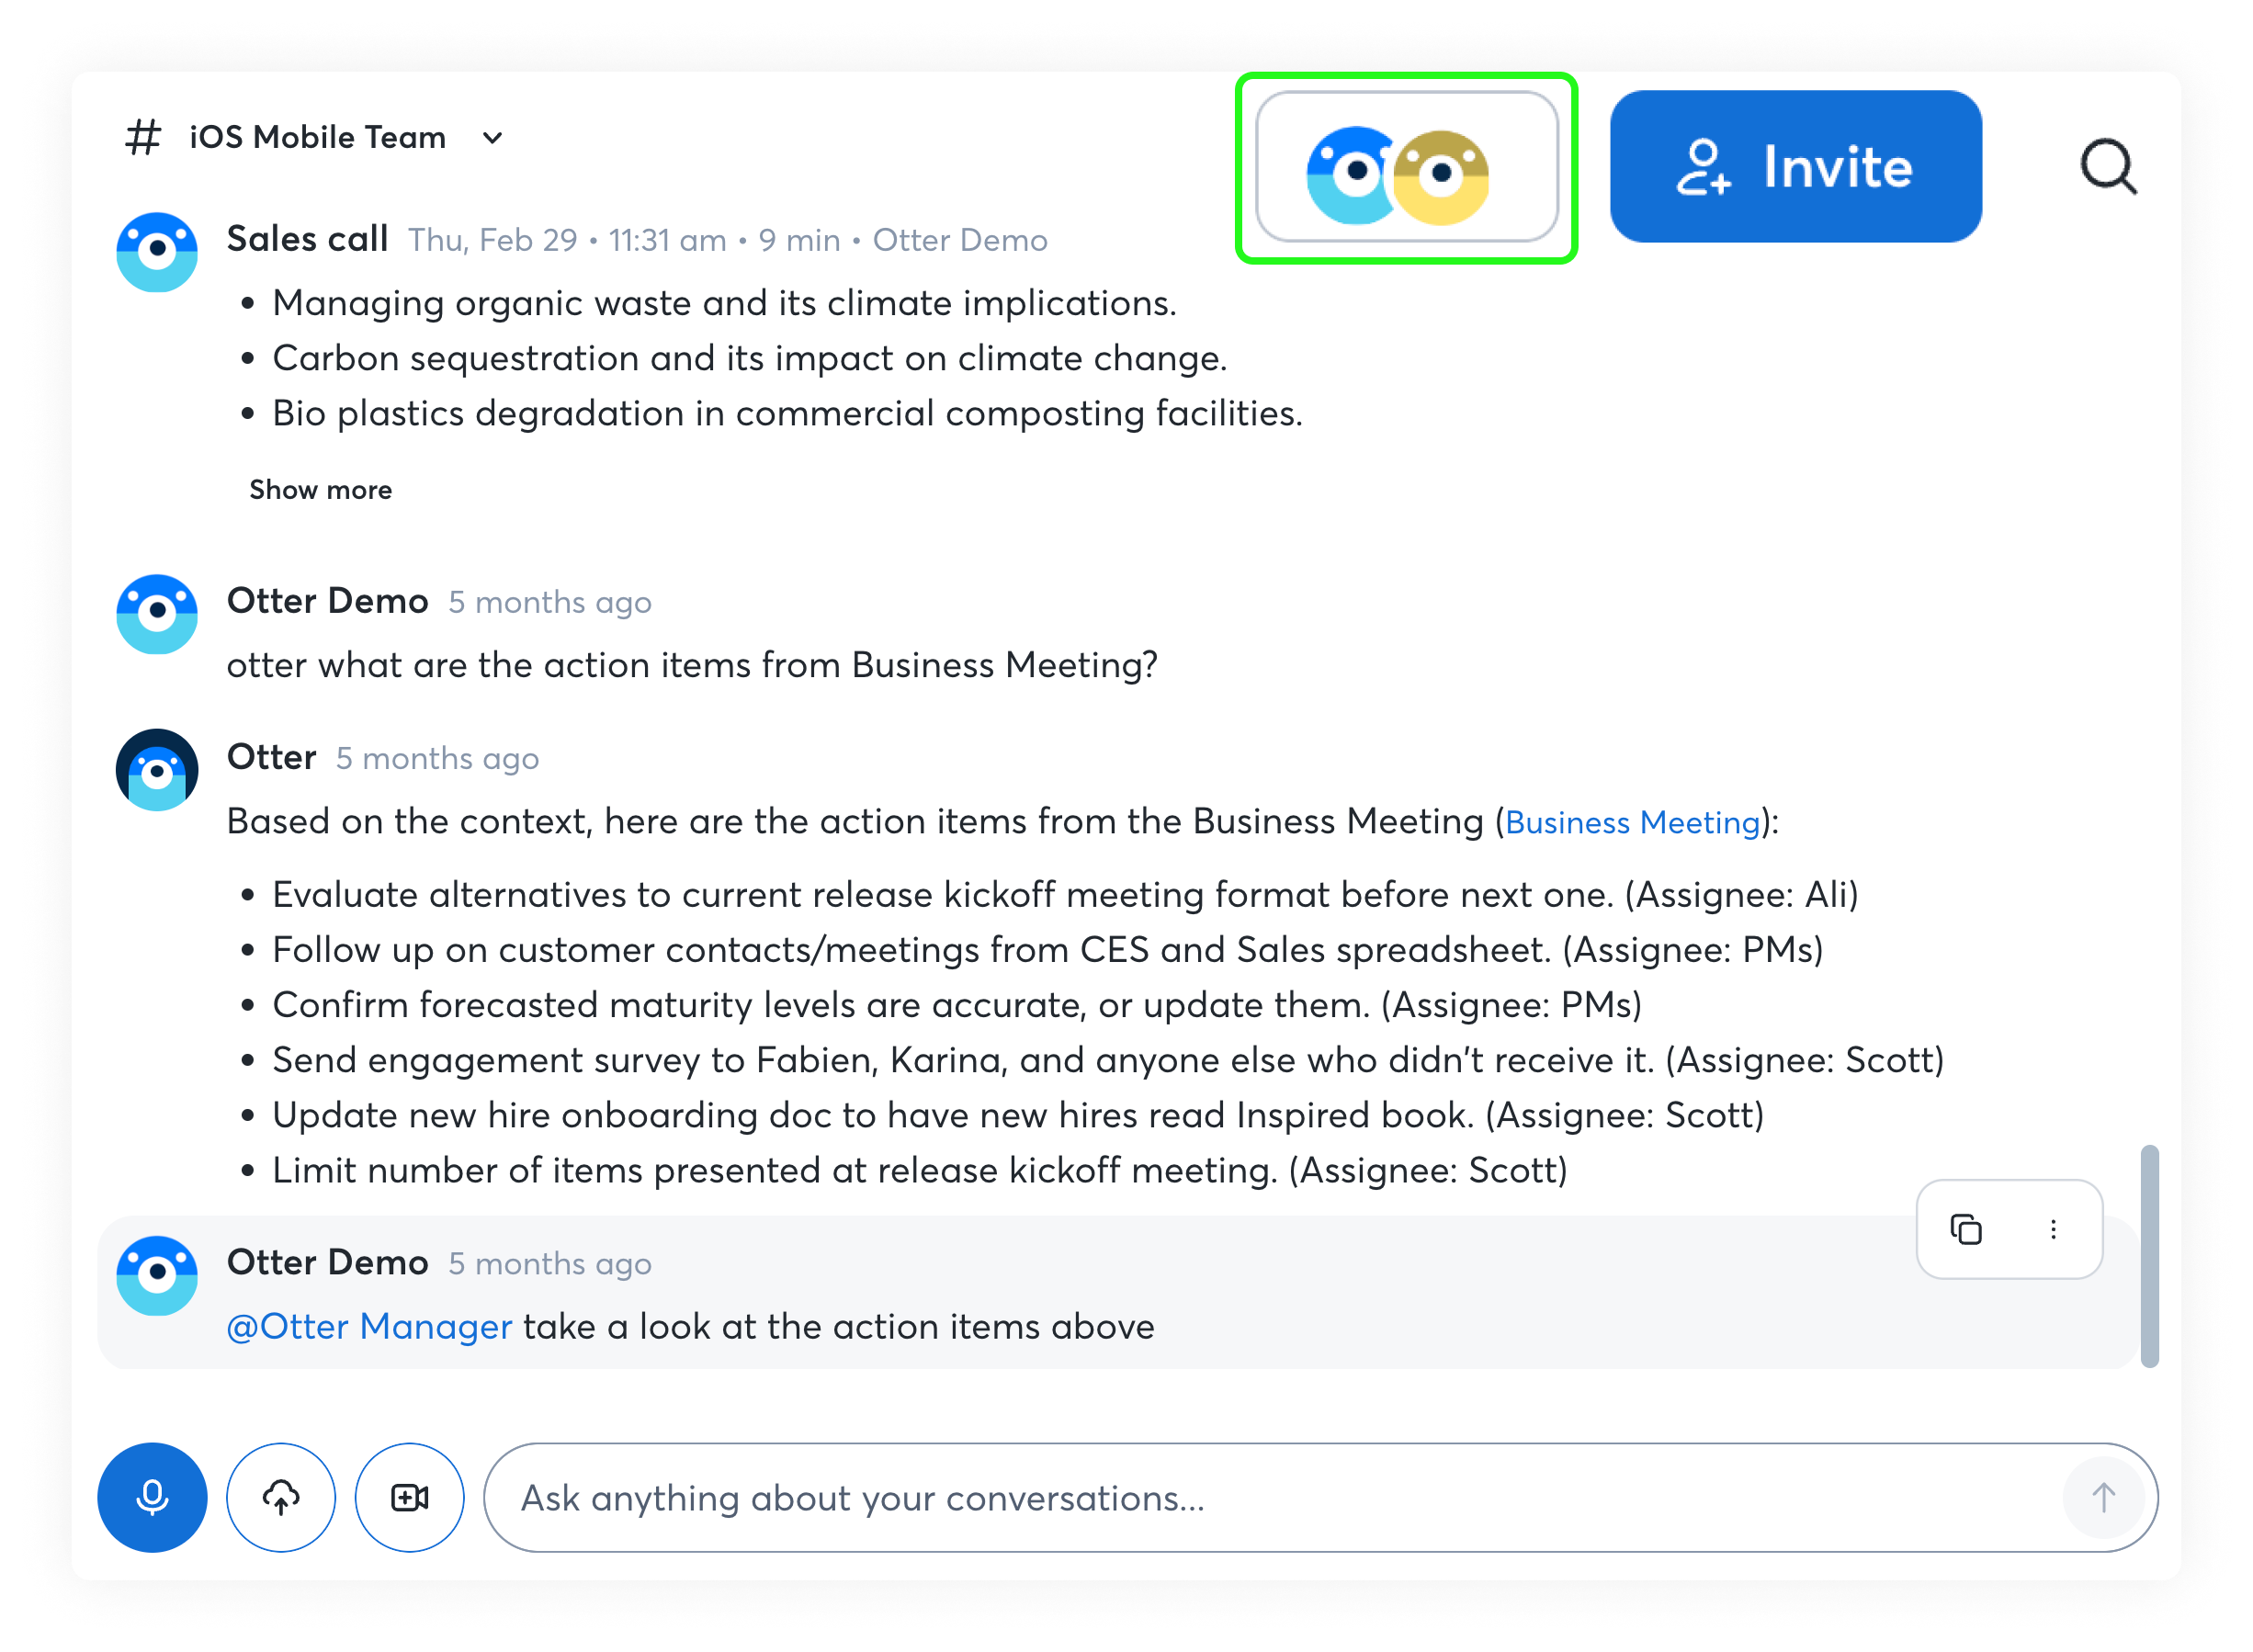2253x1652 pixels.
Task: Click the avatar beside the action items question
Action: 157,614
